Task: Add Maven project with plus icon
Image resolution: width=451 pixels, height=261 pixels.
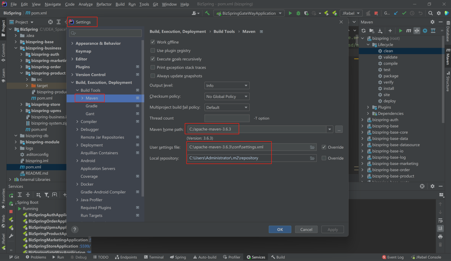Action: tap(390, 31)
